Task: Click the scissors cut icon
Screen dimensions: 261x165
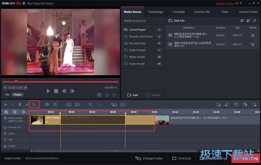Action: (x=27, y=104)
